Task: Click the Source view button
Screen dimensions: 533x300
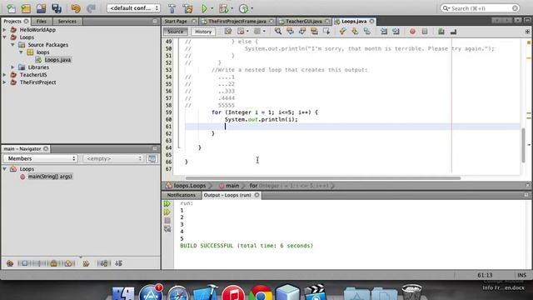Action: tap(176, 32)
